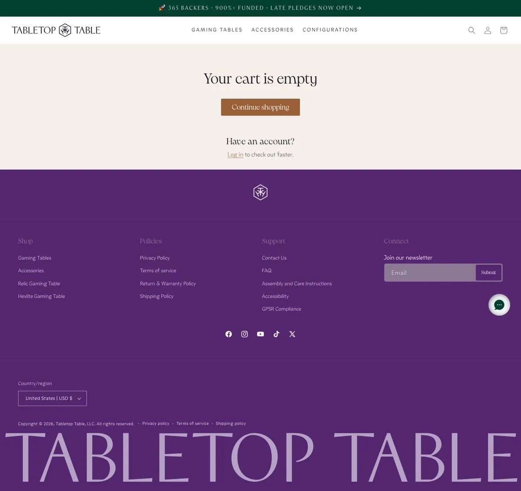Open the X (Twitter) social icon

292,334
